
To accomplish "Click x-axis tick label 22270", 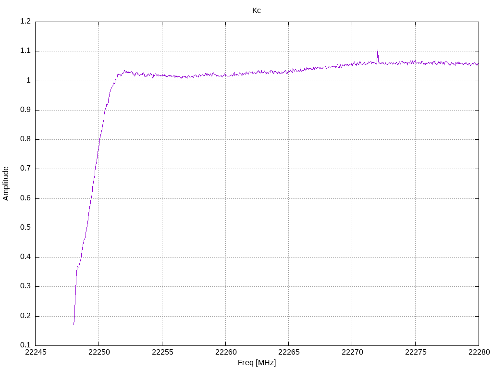I will (352, 352).
